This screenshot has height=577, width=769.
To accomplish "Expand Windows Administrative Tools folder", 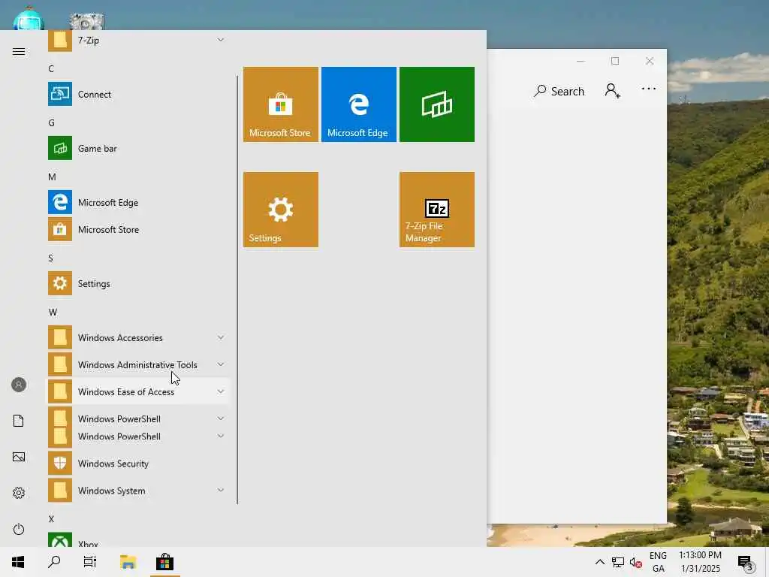I will tap(138, 364).
